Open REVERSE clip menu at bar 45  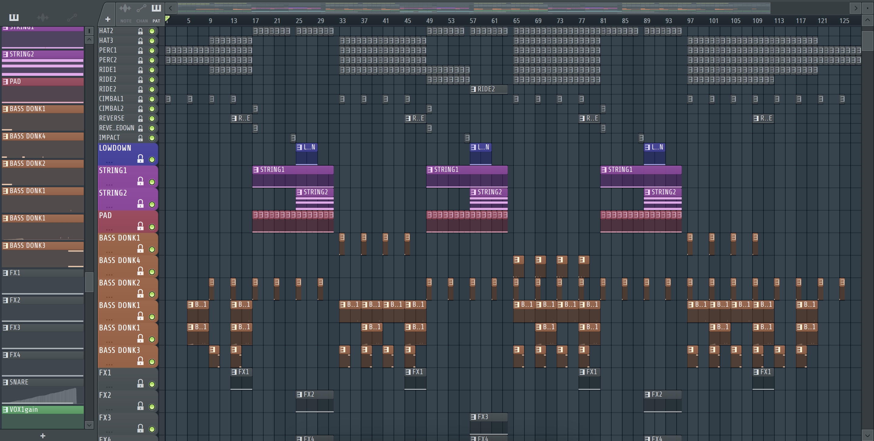[x=408, y=118]
